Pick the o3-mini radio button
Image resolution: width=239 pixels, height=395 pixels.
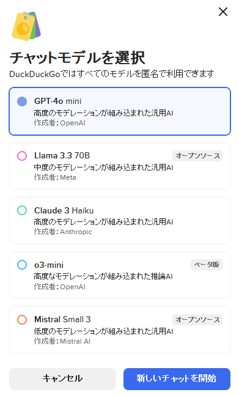[x=22, y=265]
